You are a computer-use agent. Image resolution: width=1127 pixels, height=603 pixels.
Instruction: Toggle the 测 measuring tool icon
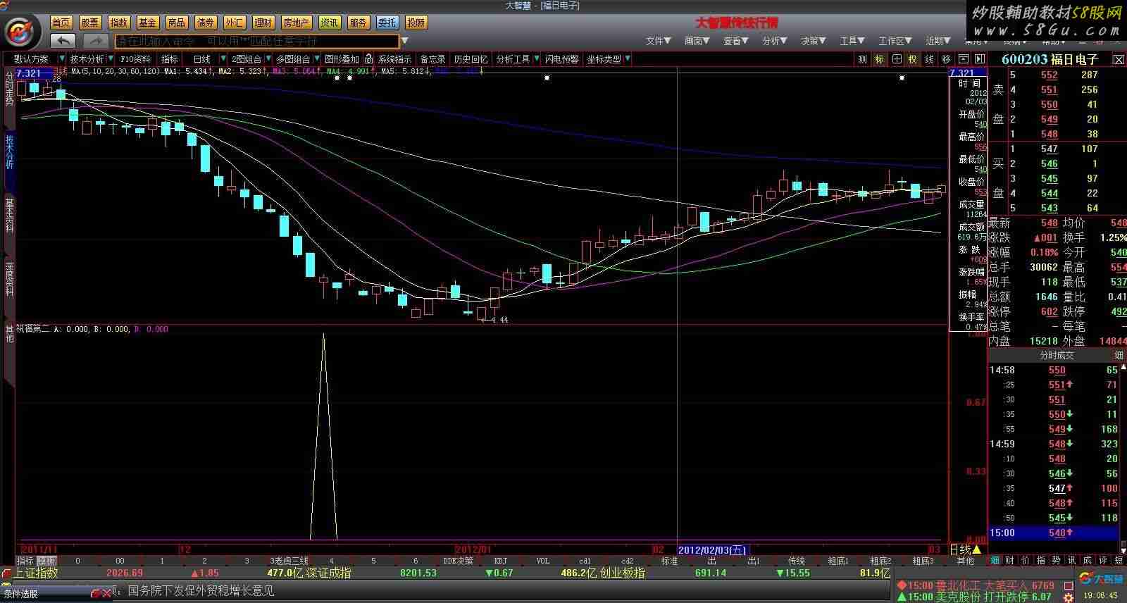click(x=862, y=59)
